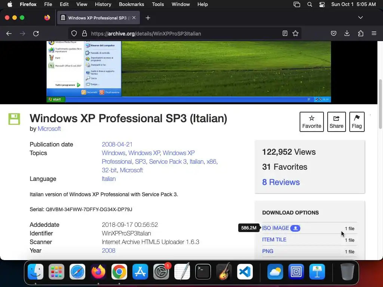Open the extensions puzzle icon
The width and height of the screenshot is (383, 287).
[361, 33]
